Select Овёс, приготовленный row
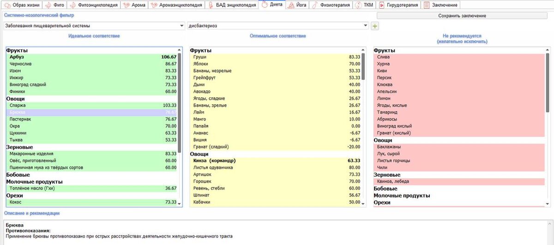This screenshot has width=554, height=245. point(92,161)
